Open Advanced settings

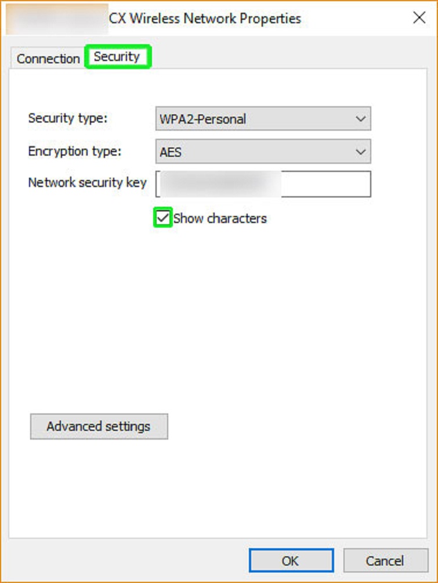[x=99, y=426]
